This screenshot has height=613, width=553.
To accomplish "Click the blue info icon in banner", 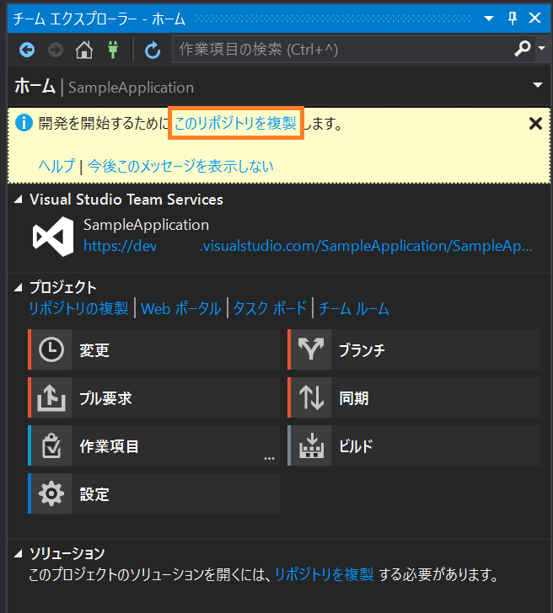I will click(x=24, y=123).
